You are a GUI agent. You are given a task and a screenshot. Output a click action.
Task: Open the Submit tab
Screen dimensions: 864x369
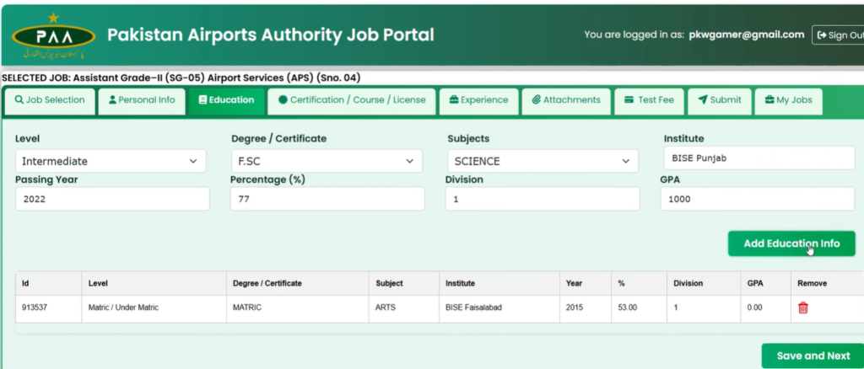[719, 100]
